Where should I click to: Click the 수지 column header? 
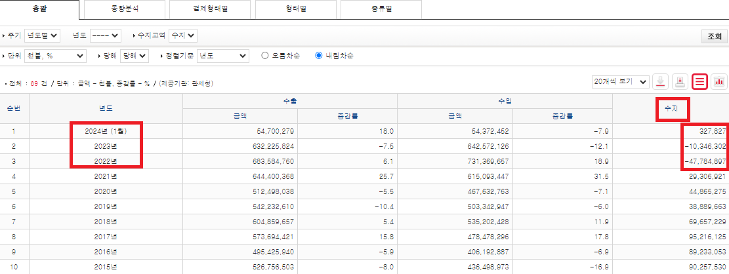670,108
